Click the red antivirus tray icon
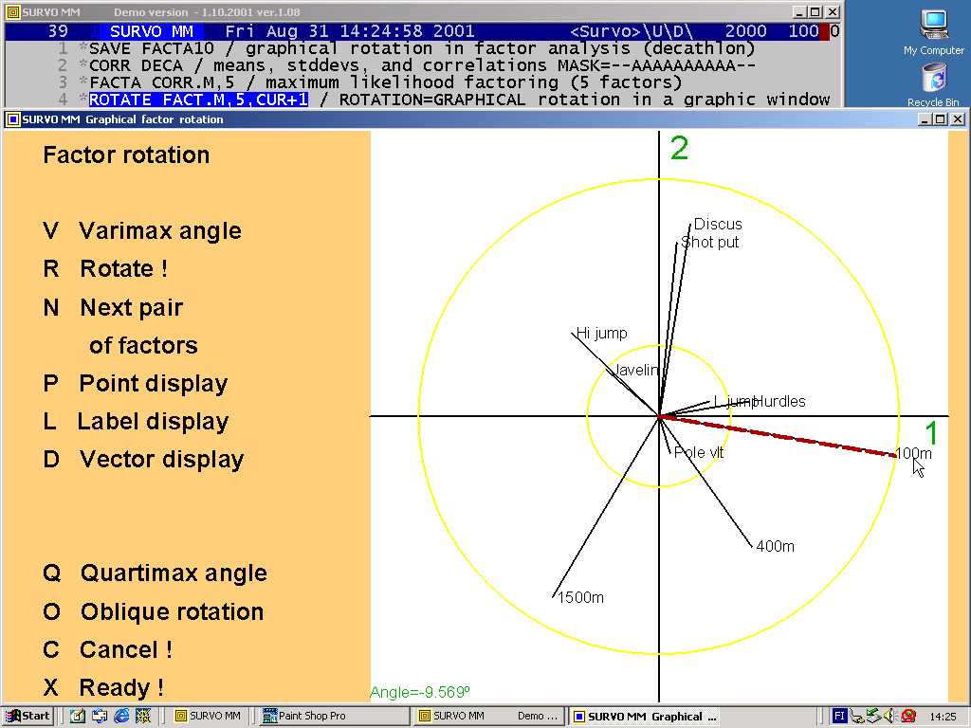Viewport: 971px width, 728px height. pos(907,717)
